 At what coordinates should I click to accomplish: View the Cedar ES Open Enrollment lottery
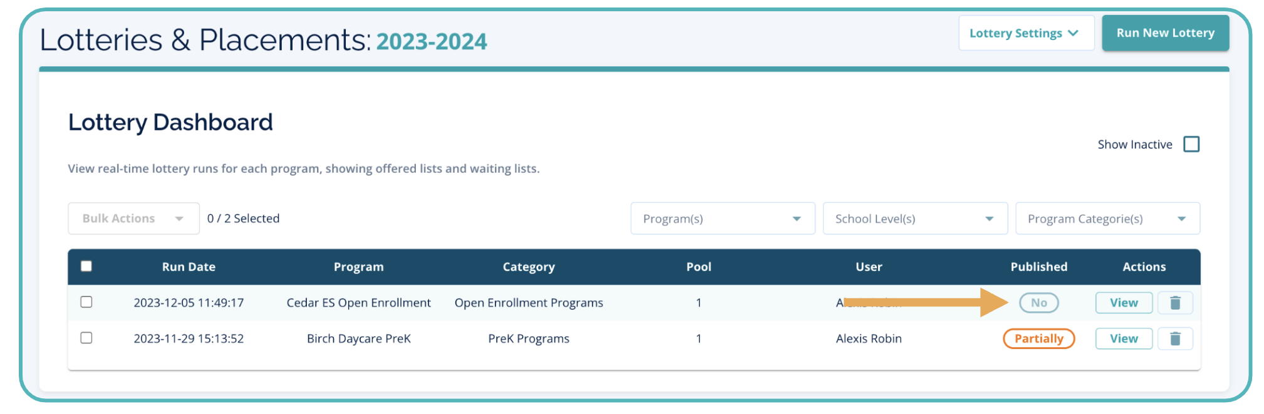point(1124,303)
